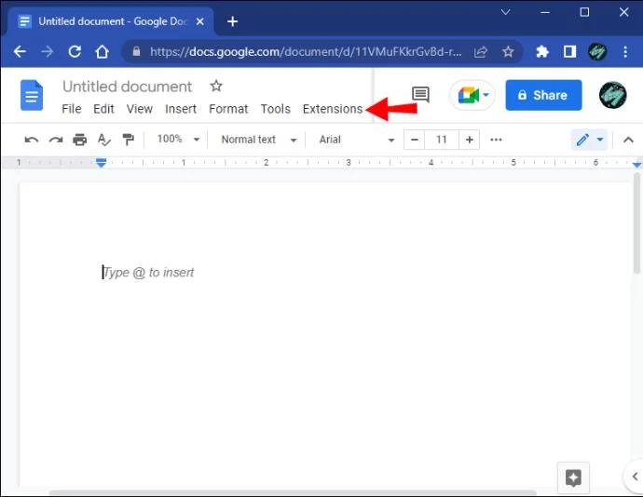The width and height of the screenshot is (643, 497).
Task: Click the left indent marker on ruler
Action: [101, 163]
